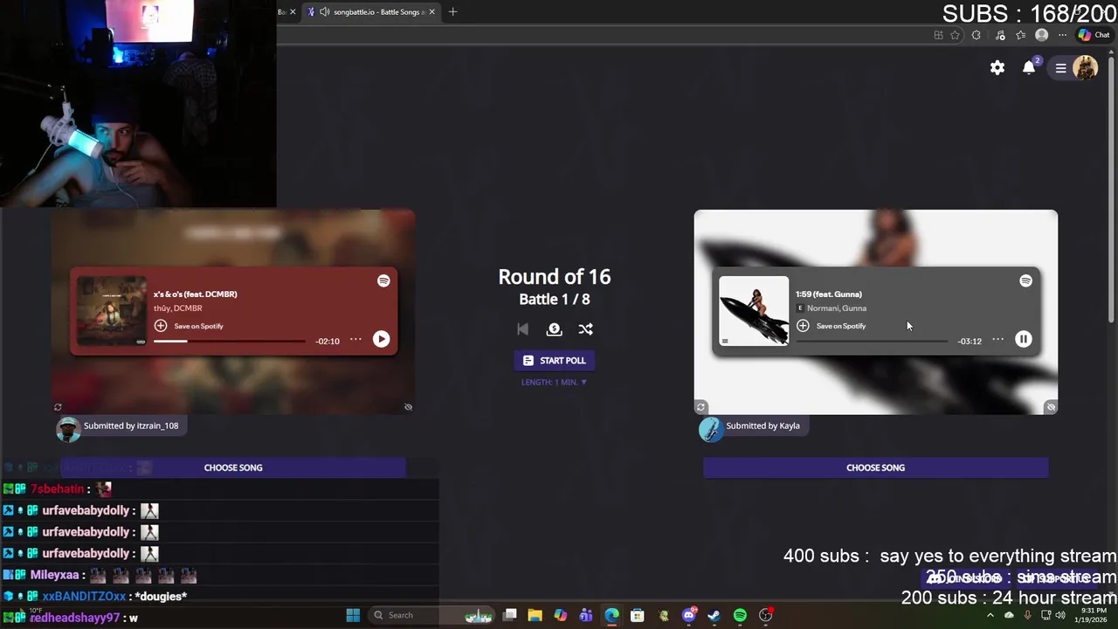Open browser more options menu
Screen dimensions: 1118x629
click(x=1062, y=35)
